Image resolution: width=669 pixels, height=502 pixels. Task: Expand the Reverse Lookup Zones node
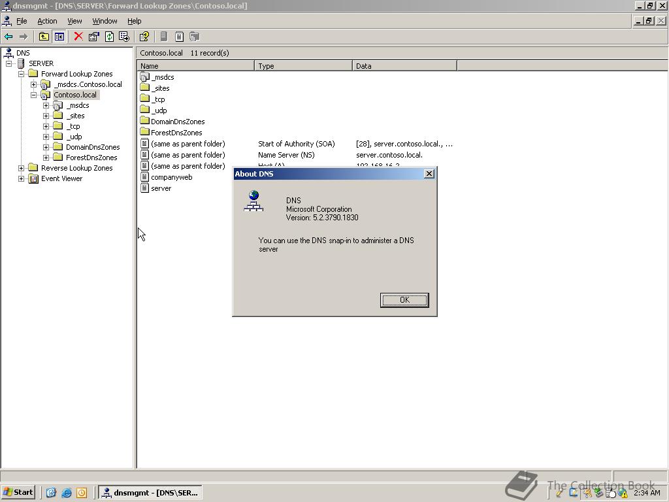(21, 168)
